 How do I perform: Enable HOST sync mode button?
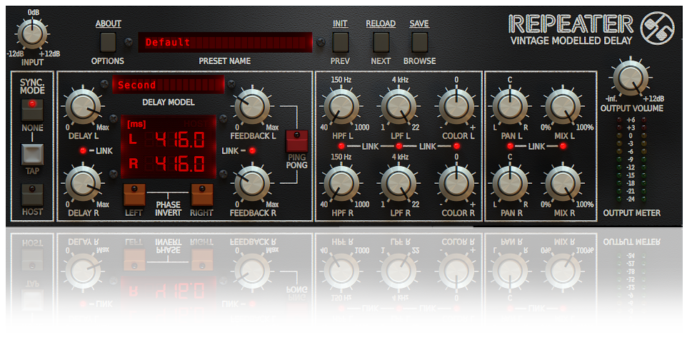click(x=32, y=195)
